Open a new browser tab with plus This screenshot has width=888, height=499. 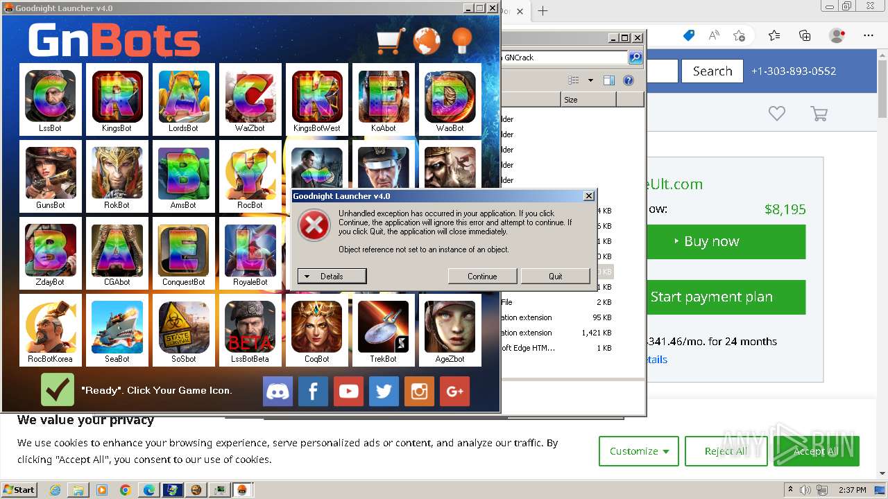tap(543, 10)
